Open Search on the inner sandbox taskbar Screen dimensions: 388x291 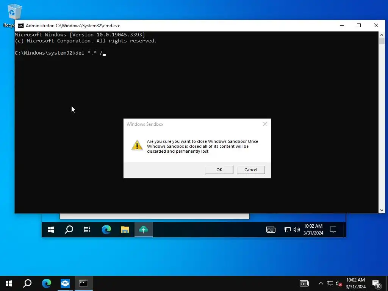[x=69, y=230]
